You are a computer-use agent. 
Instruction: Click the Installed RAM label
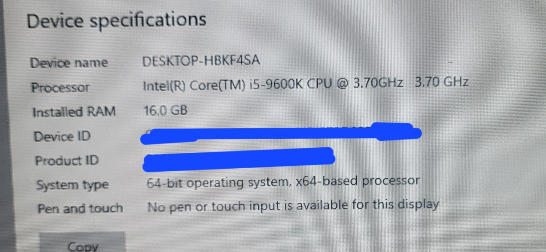(74, 112)
